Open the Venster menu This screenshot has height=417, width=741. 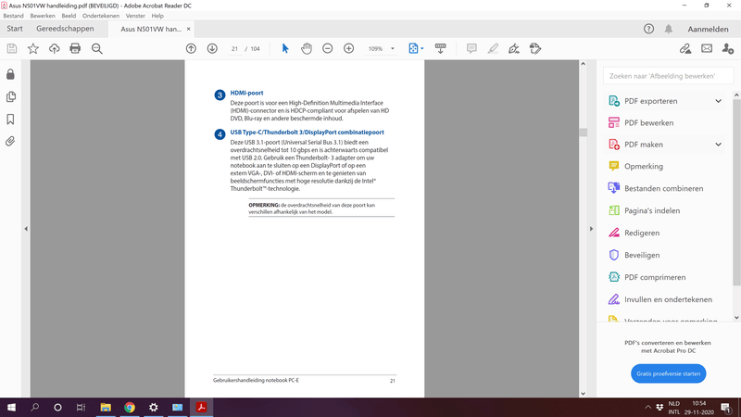(135, 16)
